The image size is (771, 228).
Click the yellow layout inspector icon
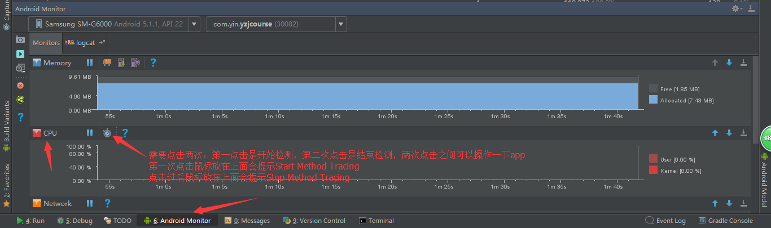[x=20, y=100]
